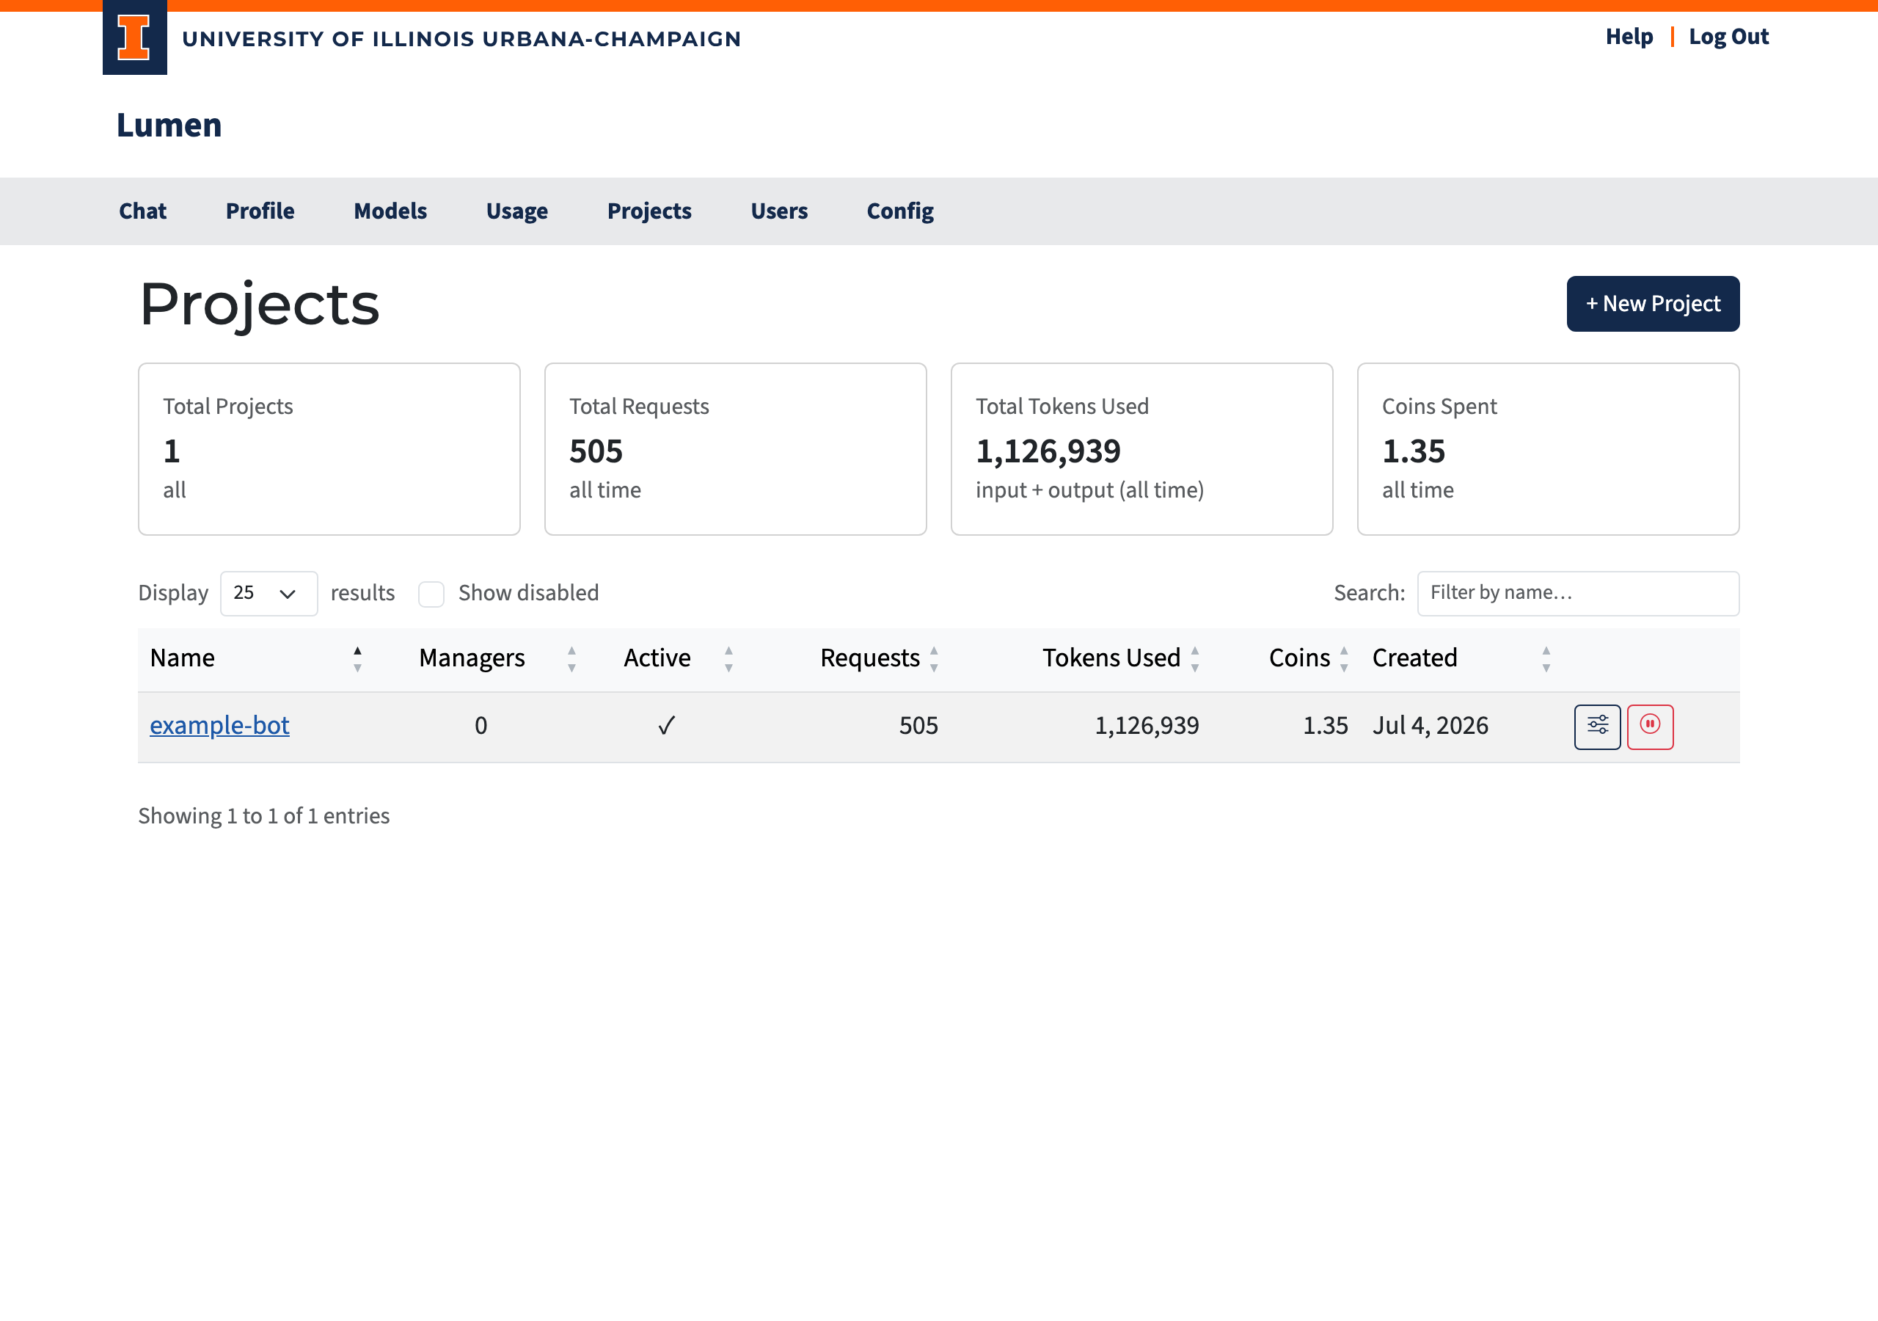Screen dimensions: 1878x1321
Task: Click the Total Tokens Used summary card
Action: (x=1142, y=449)
